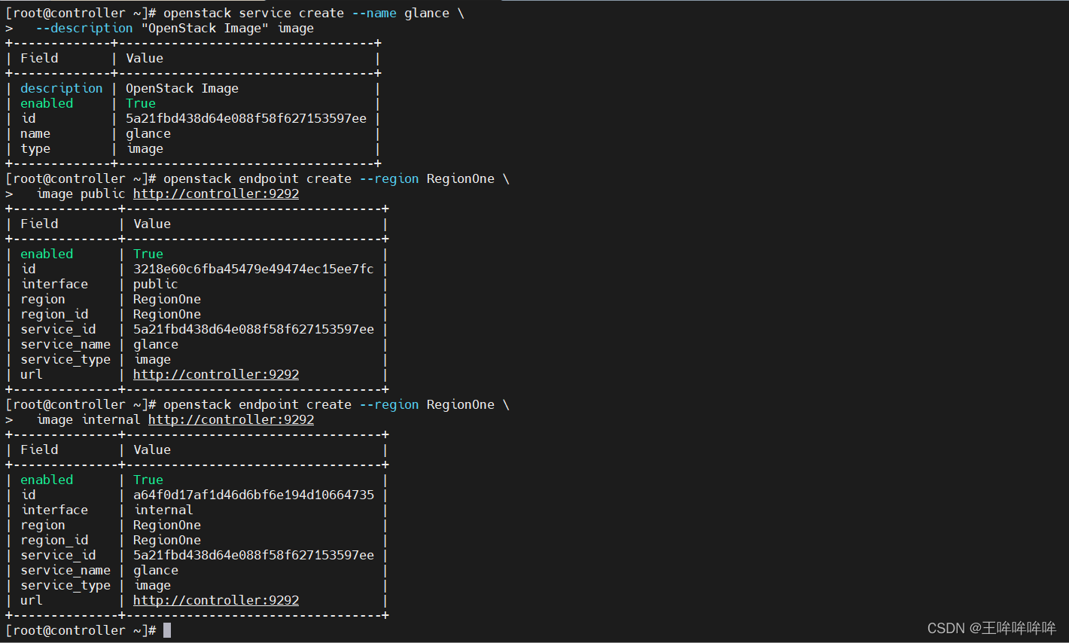Click the '--description' option in first command
The width and height of the screenshot is (1069, 643).
84,28
